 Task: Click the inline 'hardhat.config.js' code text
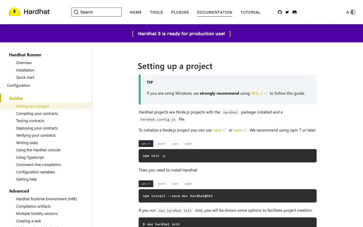point(158,120)
